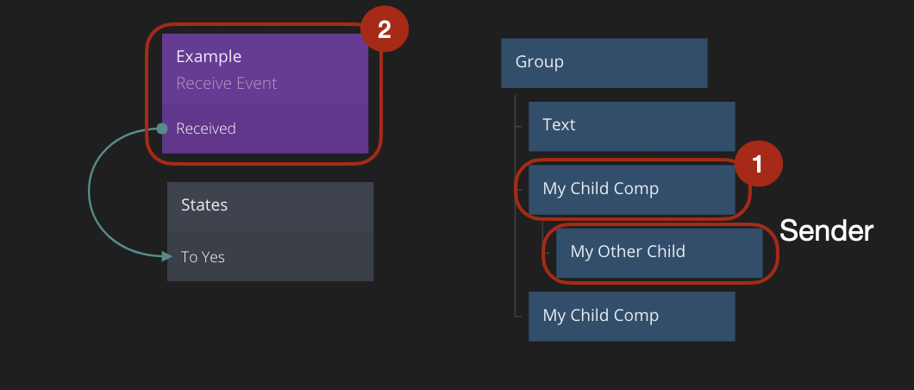Click the Receive Event subtitle text
Viewport: 914px width, 390px height.
[226, 84]
